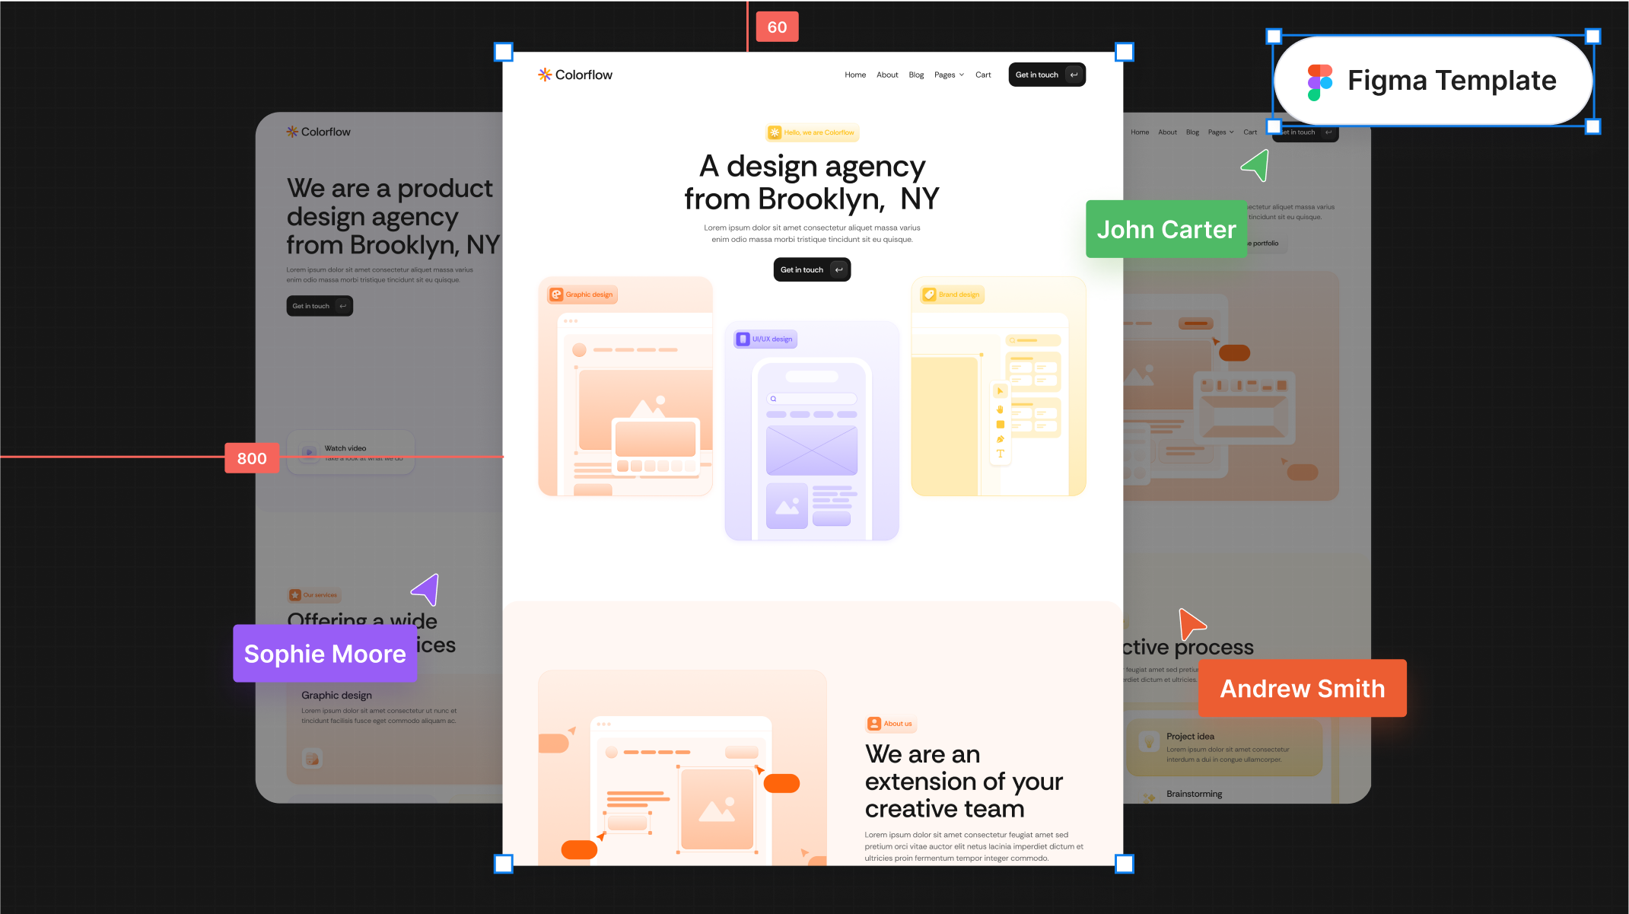This screenshot has width=1629, height=914.
Task: Click the Pages dropdown in navigation
Action: tap(949, 74)
